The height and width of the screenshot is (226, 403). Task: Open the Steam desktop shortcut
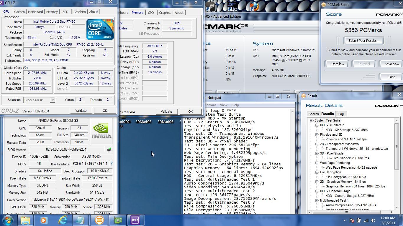coord(210,6)
